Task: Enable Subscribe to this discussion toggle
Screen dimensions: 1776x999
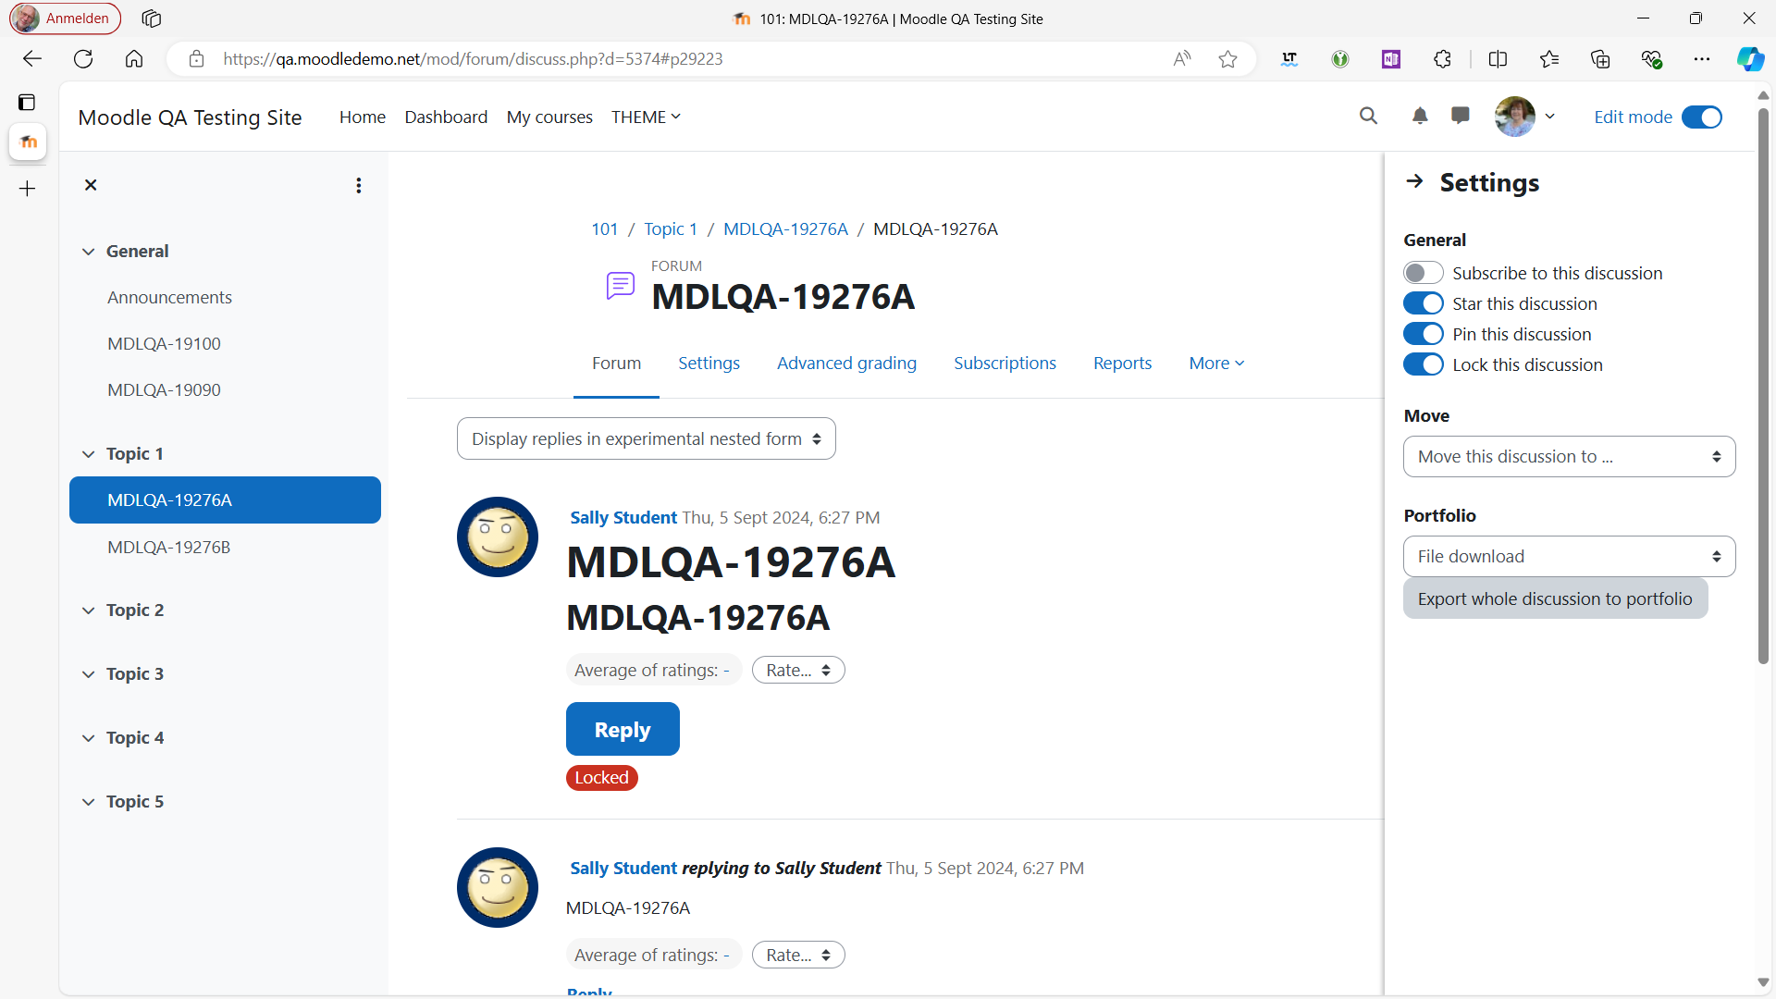Action: coord(1423,273)
